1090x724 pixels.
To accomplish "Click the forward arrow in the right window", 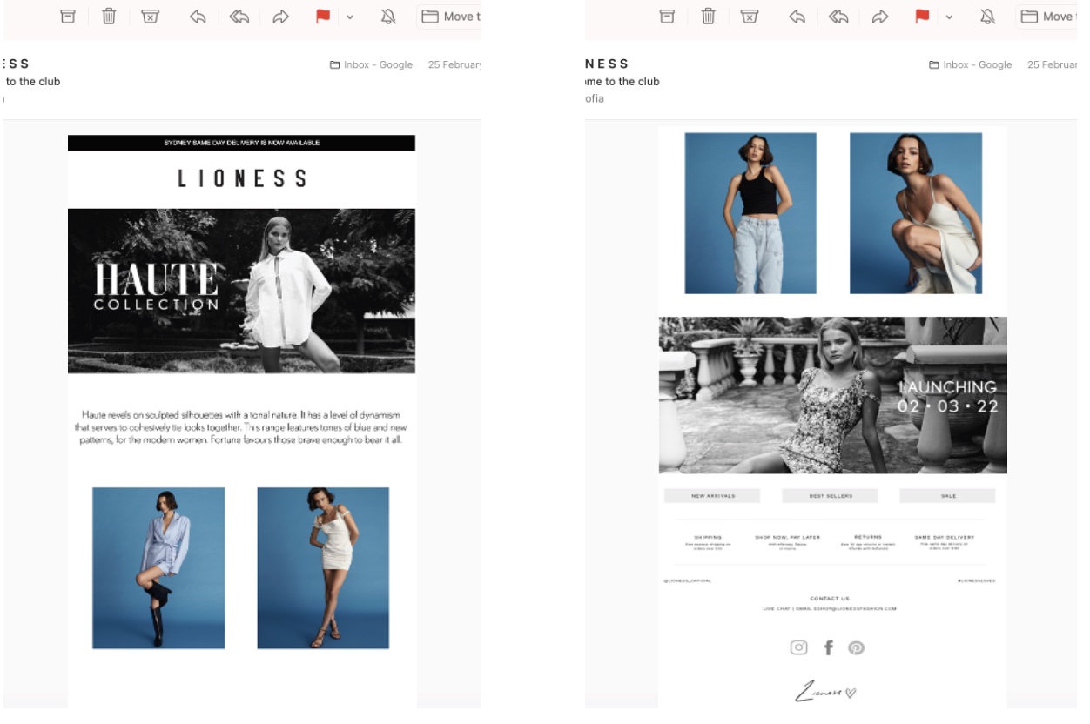I will coord(881,16).
